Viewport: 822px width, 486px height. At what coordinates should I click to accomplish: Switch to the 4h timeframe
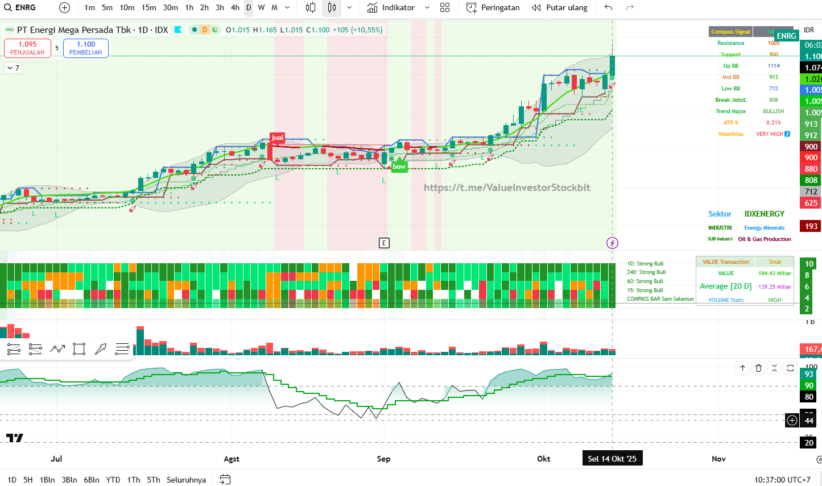235,7
